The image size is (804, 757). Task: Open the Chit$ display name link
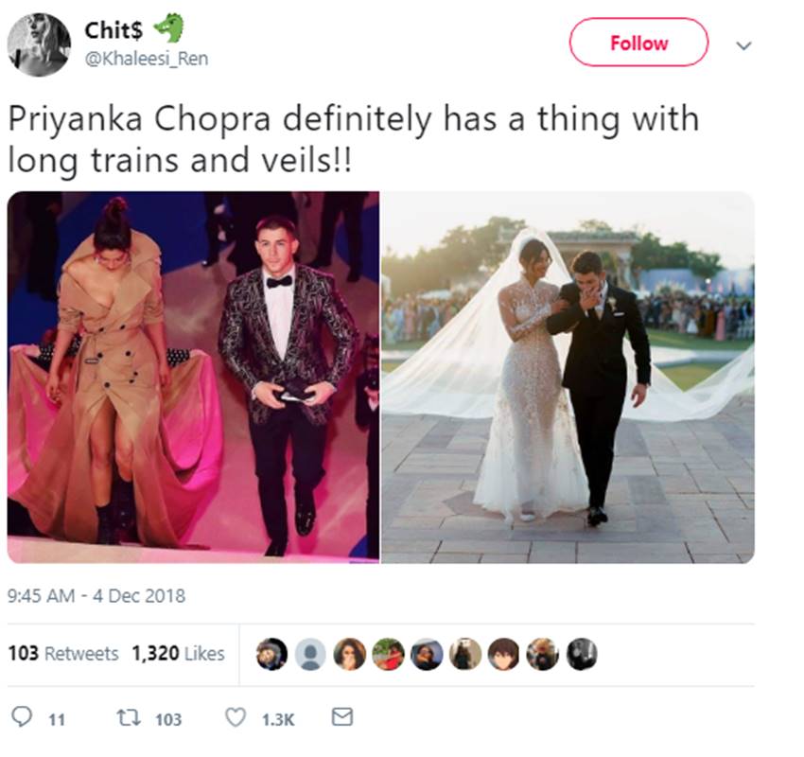click(x=114, y=29)
